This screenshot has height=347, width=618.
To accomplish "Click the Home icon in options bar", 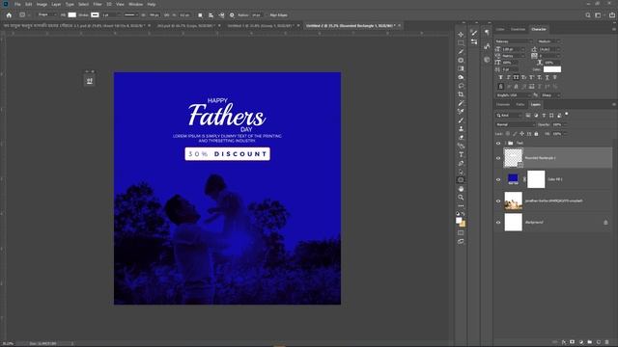I will [9, 15].
